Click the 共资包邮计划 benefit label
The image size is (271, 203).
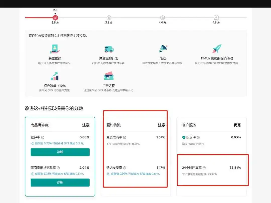tap(109, 58)
